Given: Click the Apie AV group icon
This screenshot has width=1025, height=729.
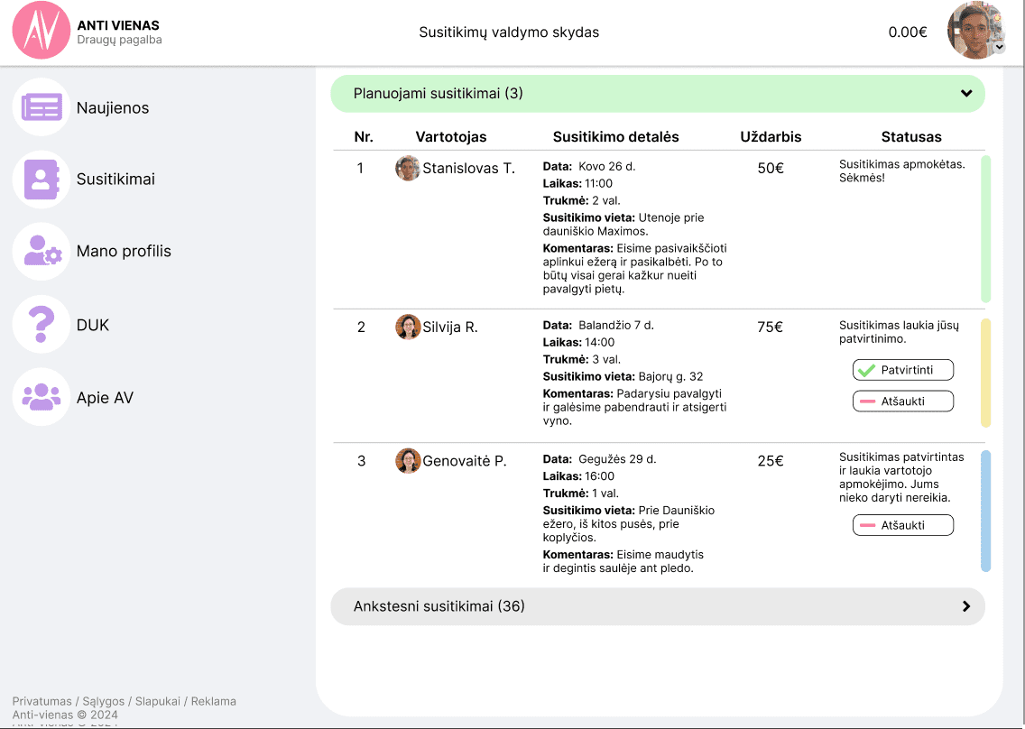Looking at the screenshot, I should [x=42, y=397].
